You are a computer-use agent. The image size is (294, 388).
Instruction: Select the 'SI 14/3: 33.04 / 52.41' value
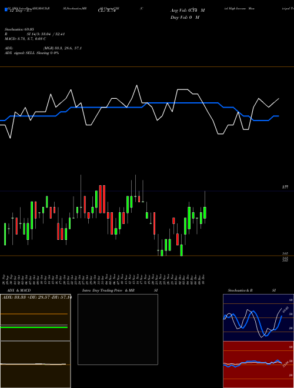pos(46,34)
